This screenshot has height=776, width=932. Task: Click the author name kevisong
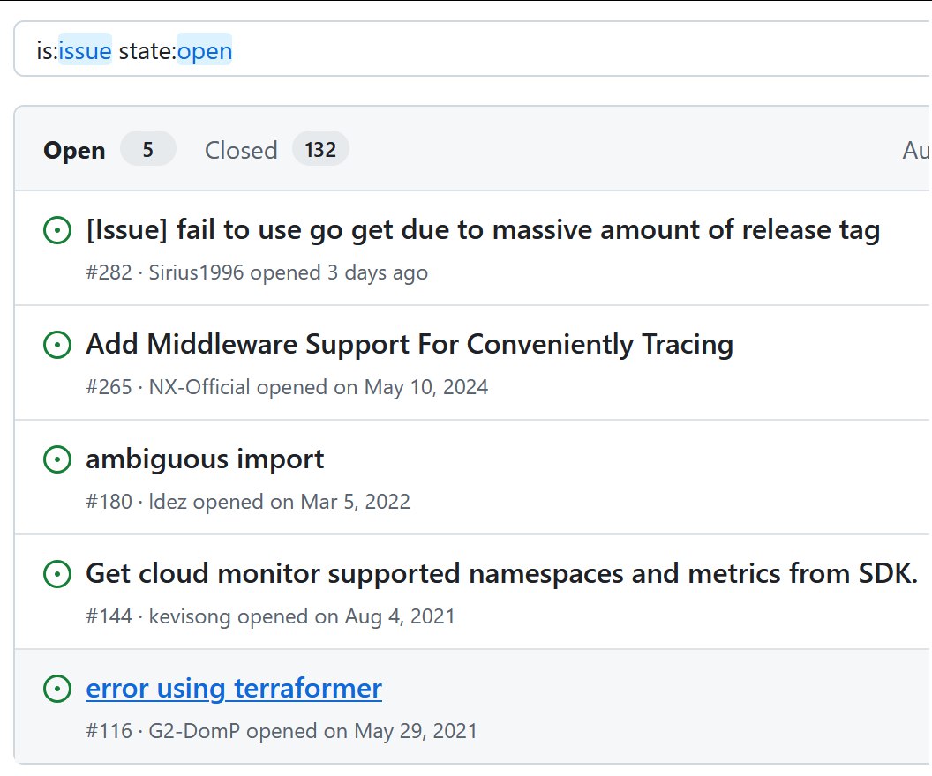tap(190, 616)
